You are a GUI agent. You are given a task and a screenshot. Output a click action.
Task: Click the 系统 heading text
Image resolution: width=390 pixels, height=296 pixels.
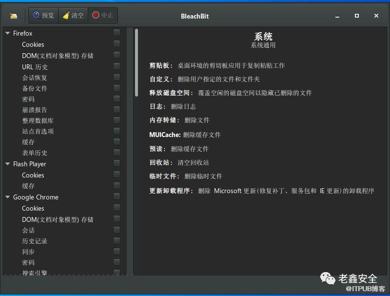click(263, 37)
